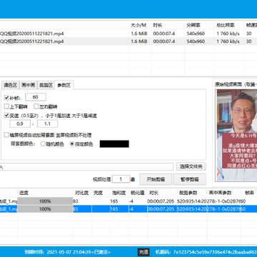
Task: Open the 裁剪区 tab
Action: tap(46, 85)
